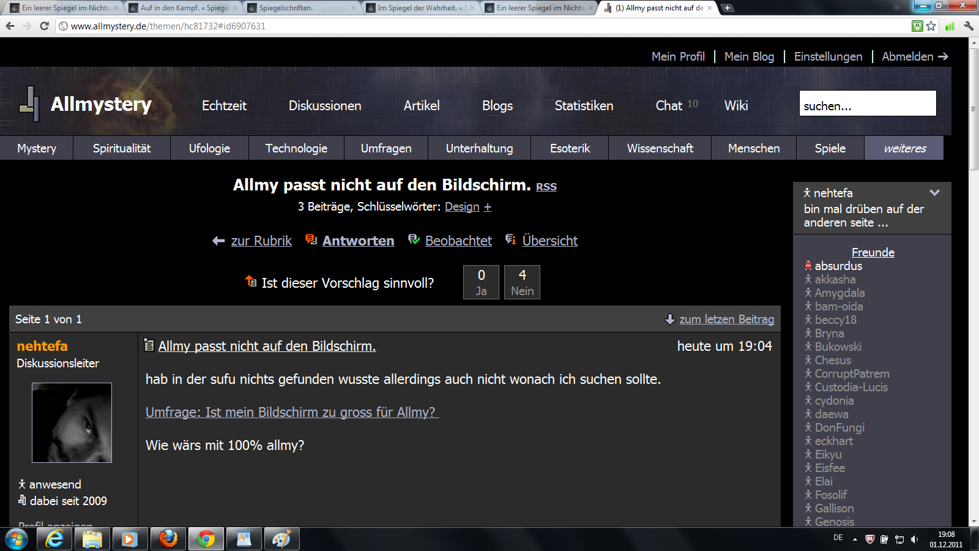This screenshot has width=979, height=551.
Task: Add keyword with the plus link
Action: [488, 207]
